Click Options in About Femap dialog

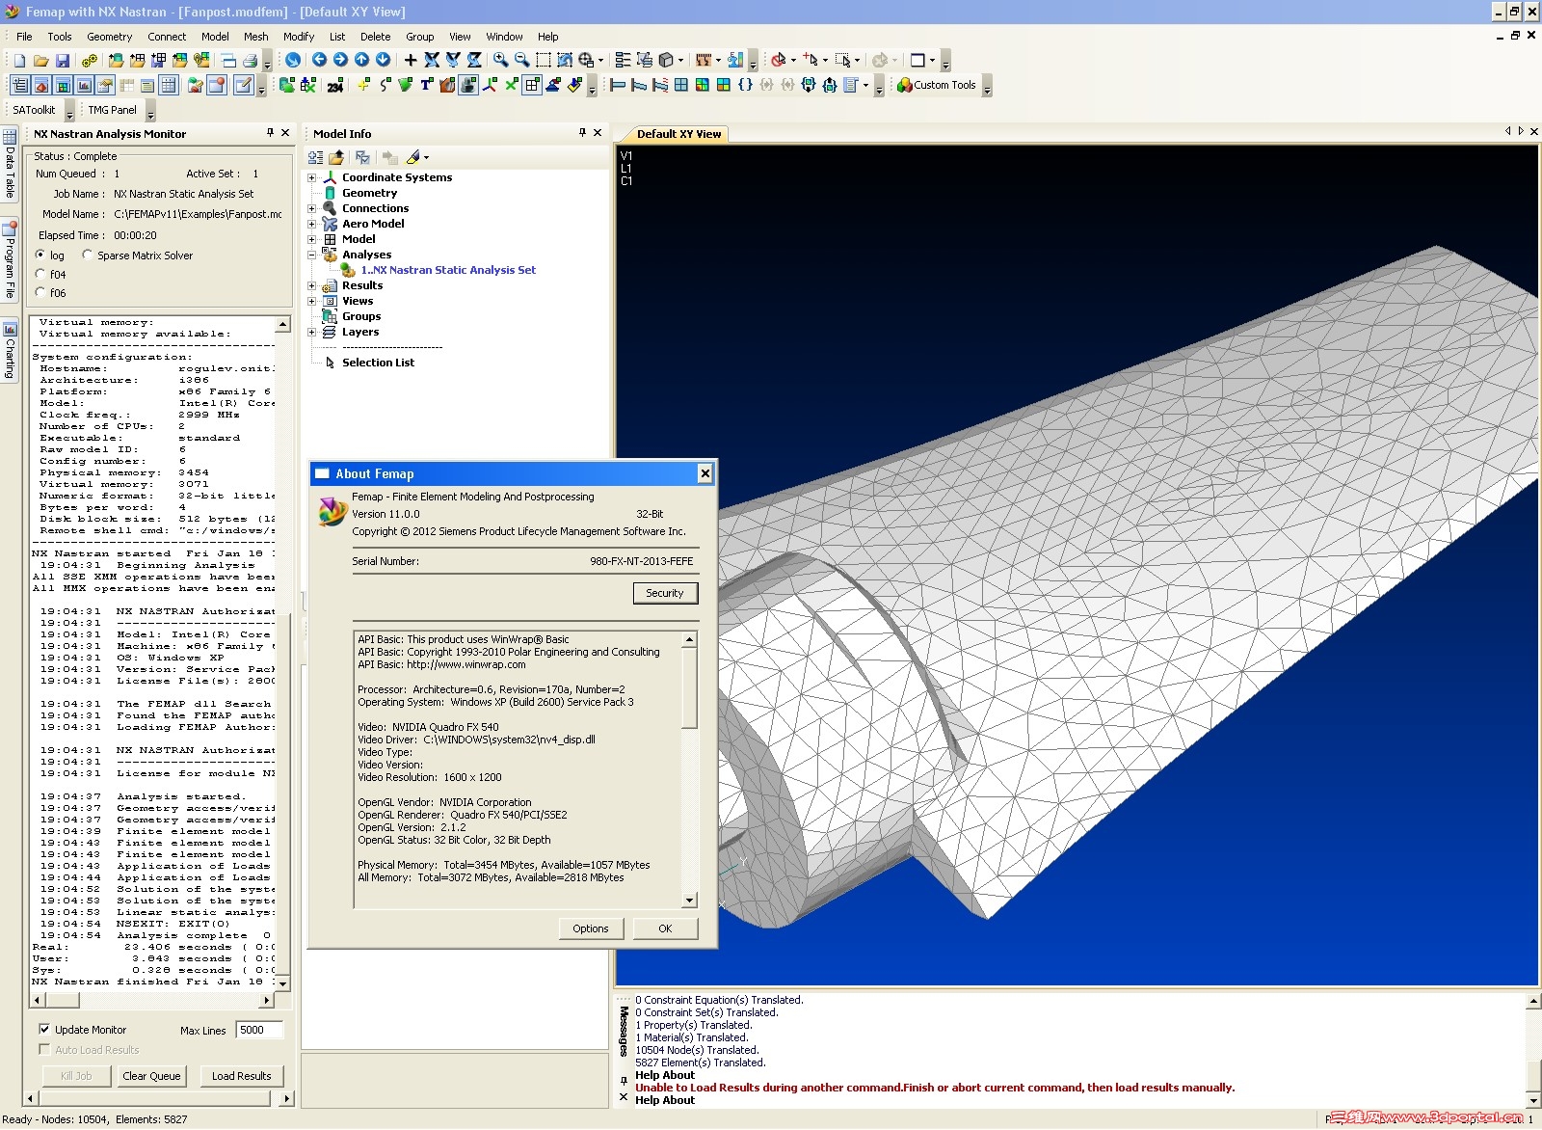click(591, 928)
